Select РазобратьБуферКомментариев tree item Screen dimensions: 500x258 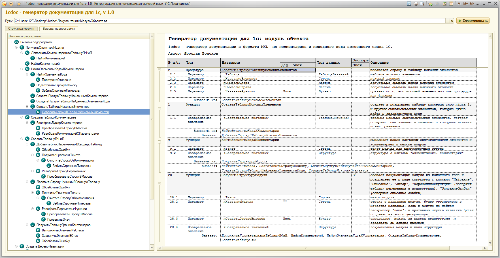[x=59, y=123]
